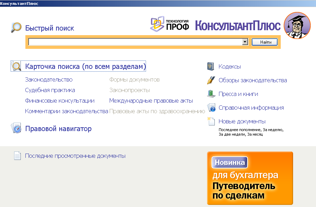Open the Законодательство section
The image size is (316, 207).
(x=49, y=80)
